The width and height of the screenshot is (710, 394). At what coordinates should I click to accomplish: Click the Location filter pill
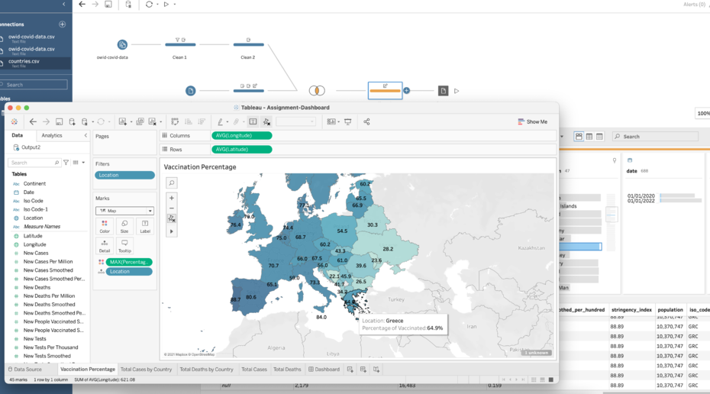(124, 176)
